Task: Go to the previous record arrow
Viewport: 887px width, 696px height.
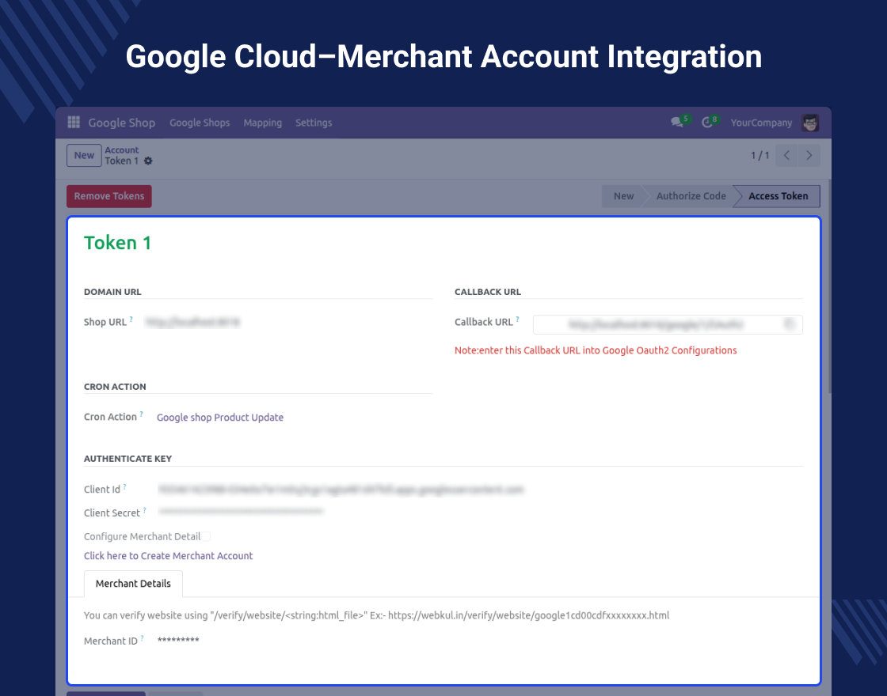Action: coord(786,155)
